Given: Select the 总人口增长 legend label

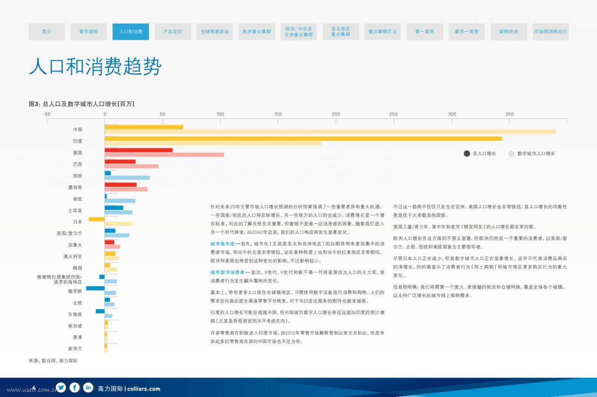Looking at the screenshot, I should [484, 154].
